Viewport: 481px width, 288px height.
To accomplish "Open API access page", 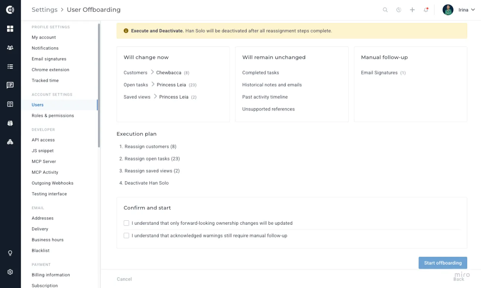I will (43, 140).
